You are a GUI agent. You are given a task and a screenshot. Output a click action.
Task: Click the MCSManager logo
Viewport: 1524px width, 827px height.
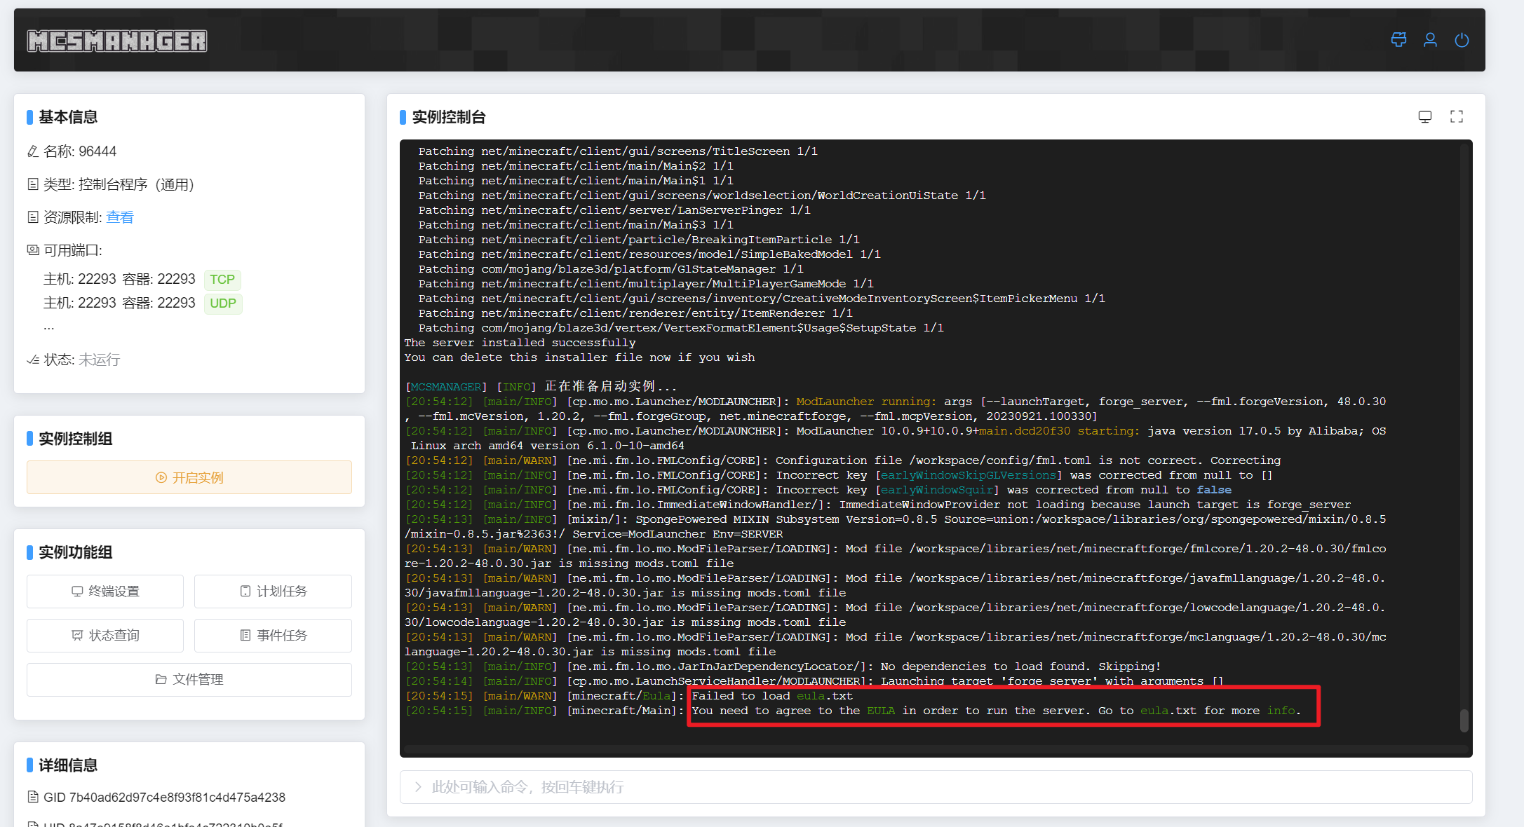pyautogui.click(x=117, y=41)
